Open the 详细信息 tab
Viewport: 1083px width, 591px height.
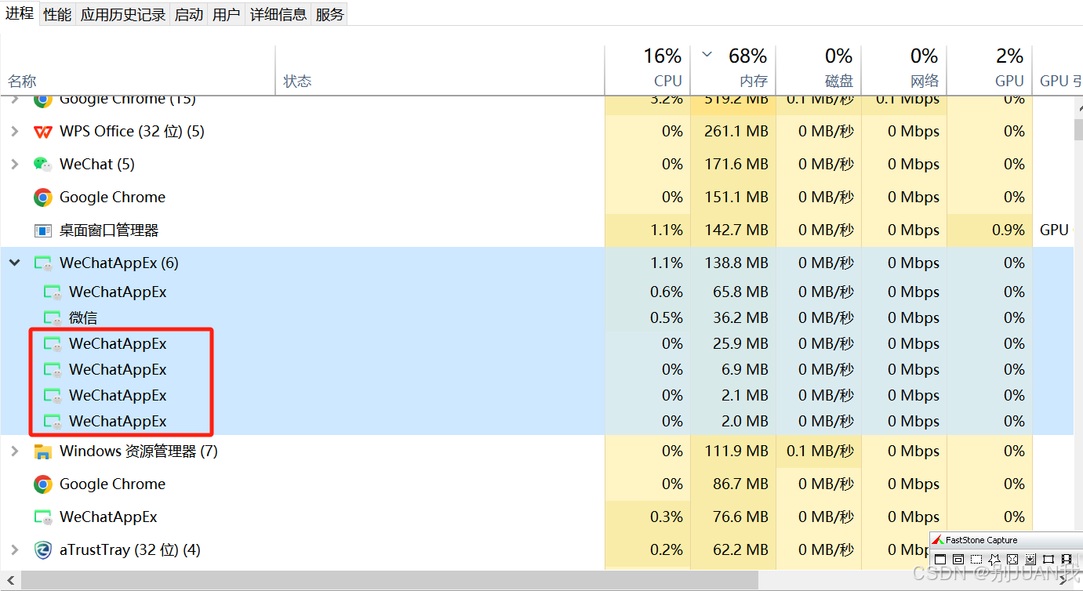click(278, 14)
